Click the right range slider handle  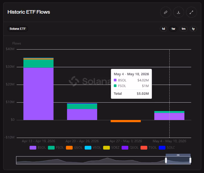(x=190, y=160)
